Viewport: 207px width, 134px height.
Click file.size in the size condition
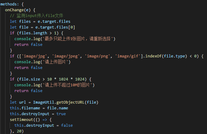(29, 79)
